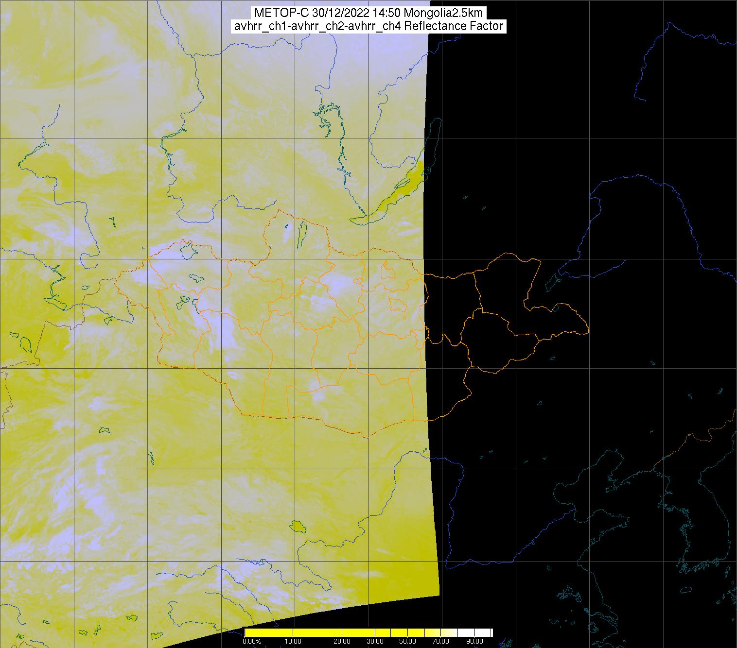
Task: Click the "0.00%" colorbar label
Action: point(251,641)
